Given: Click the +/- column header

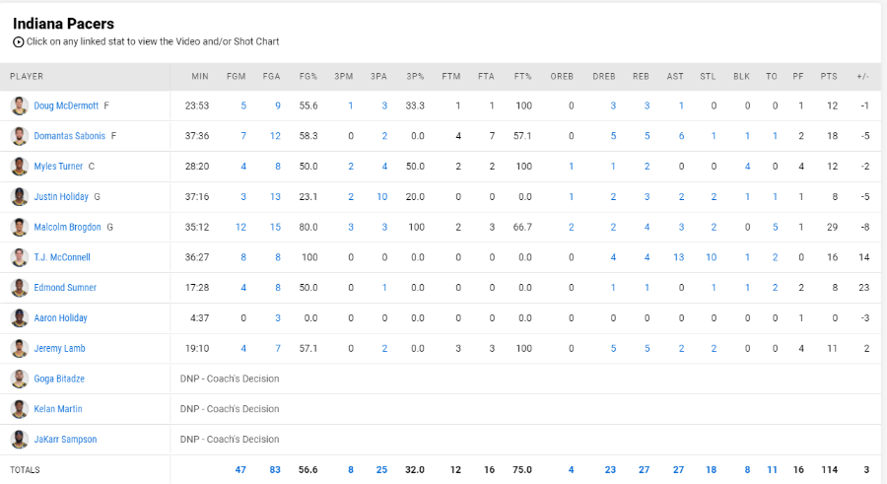Looking at the screenshot, I should tap(862, 77).
